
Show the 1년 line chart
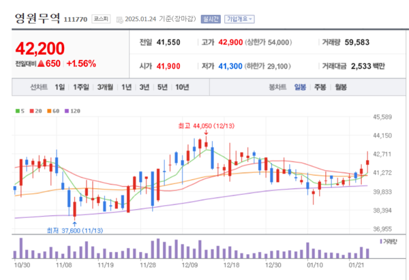coord(126,87)
